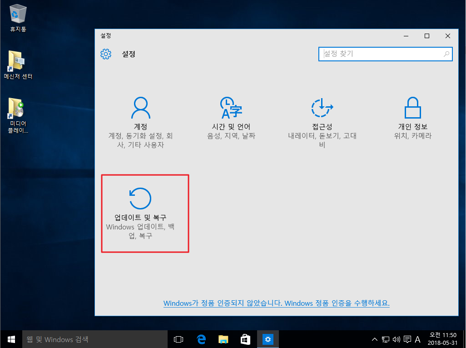The width and height of the screenshot is (466, 348).
Task: Click the settings gear icon beside 설정 heading
Action: 106,54
